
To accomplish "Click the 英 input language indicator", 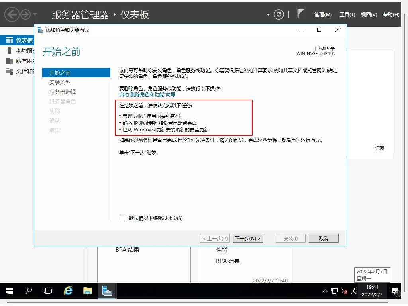I will (x=353, y=291).
